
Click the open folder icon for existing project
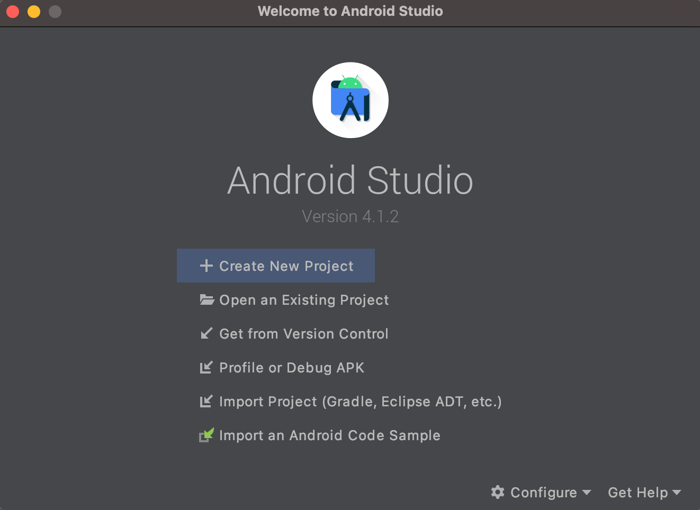(207, 300)
